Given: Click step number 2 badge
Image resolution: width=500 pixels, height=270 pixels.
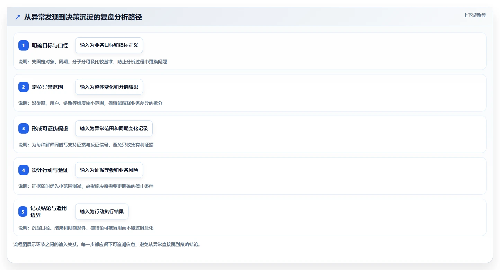Looking at the screenshot, I should (24, 87).
